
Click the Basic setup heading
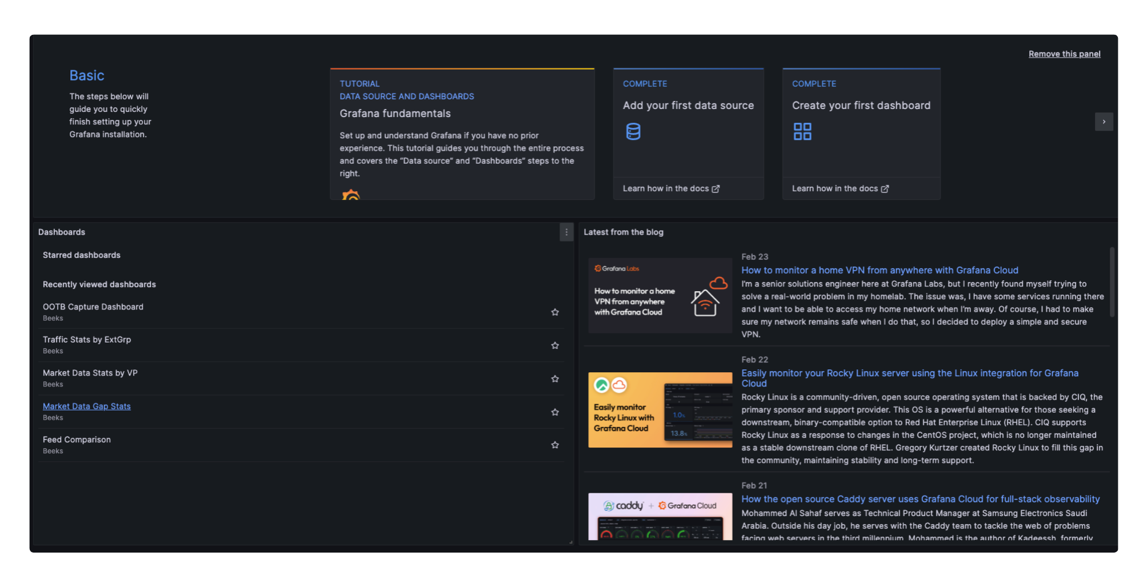[x=87, y=75]
